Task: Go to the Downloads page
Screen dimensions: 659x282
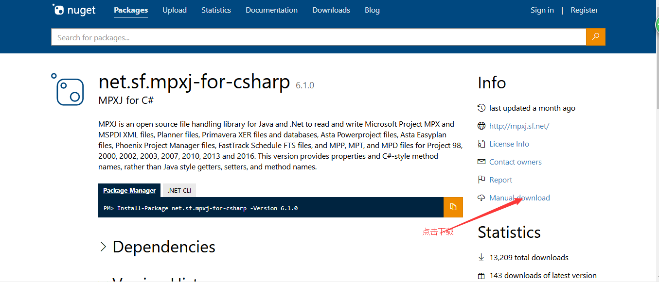Action: 331,10
